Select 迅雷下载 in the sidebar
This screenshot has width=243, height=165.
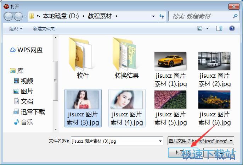coord(33,112)
